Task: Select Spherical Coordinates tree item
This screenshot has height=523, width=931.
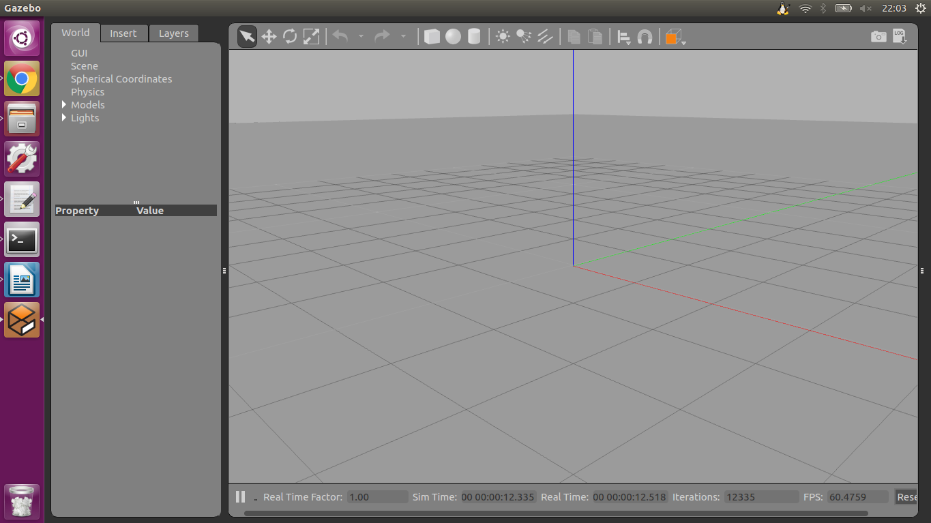Action: pos(121,79)
